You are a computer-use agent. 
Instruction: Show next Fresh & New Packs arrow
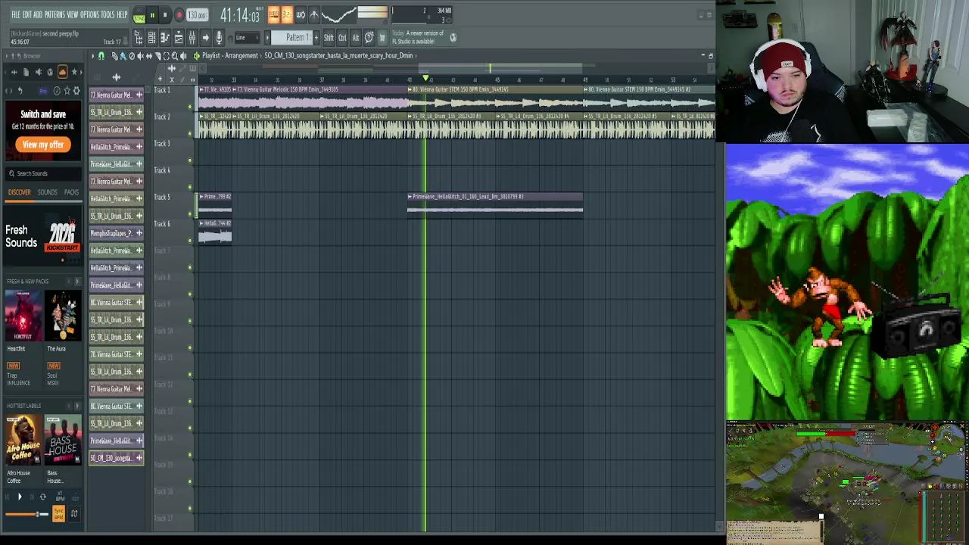(76, 282)
